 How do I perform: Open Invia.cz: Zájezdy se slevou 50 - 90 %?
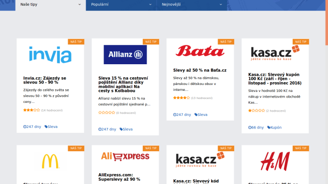point(45,80)
